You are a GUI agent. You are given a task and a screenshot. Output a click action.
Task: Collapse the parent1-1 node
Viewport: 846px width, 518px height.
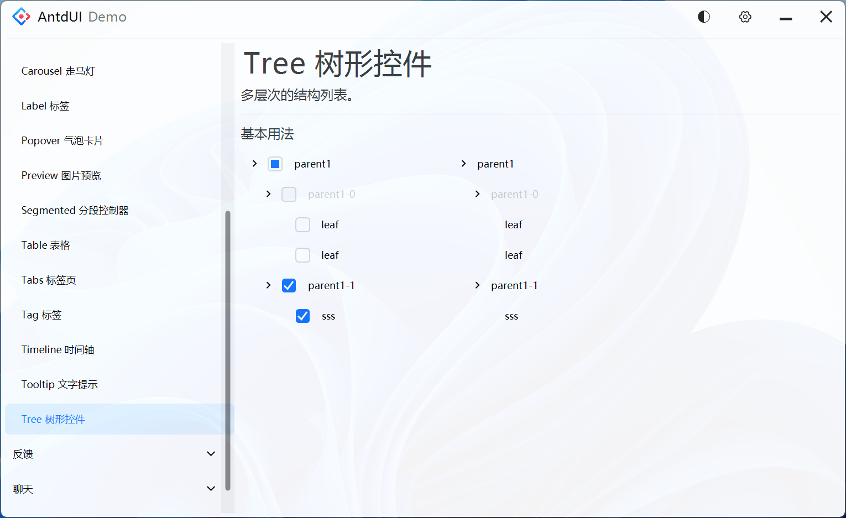[x=268, y=285]
